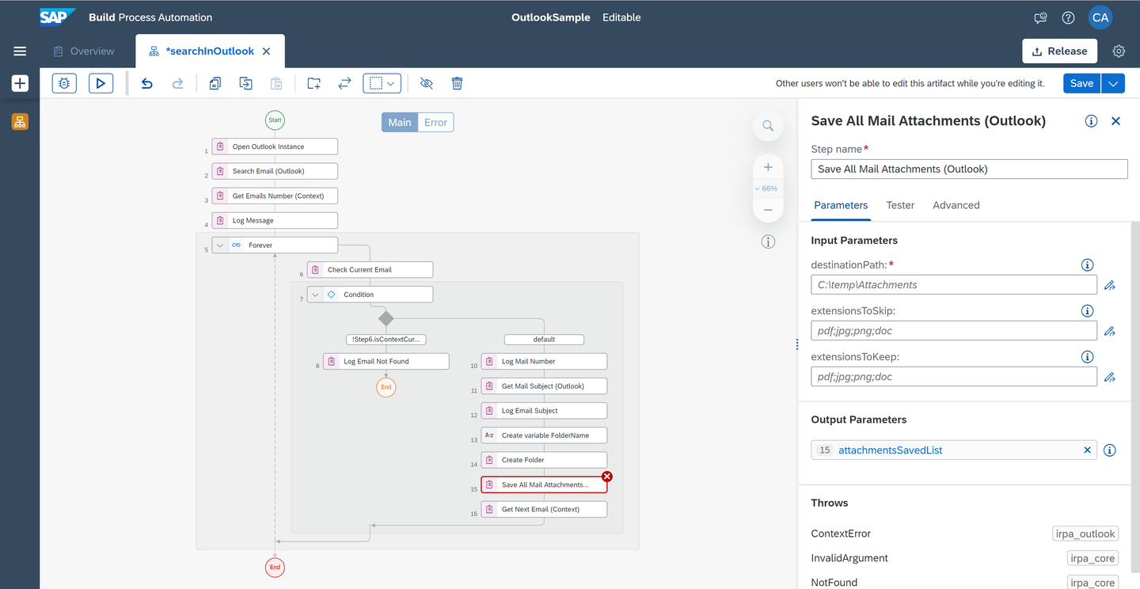Screen dimensions: 1140x589
Task: Select the orange automation icon in sidebar
Action: coord(20,121)
